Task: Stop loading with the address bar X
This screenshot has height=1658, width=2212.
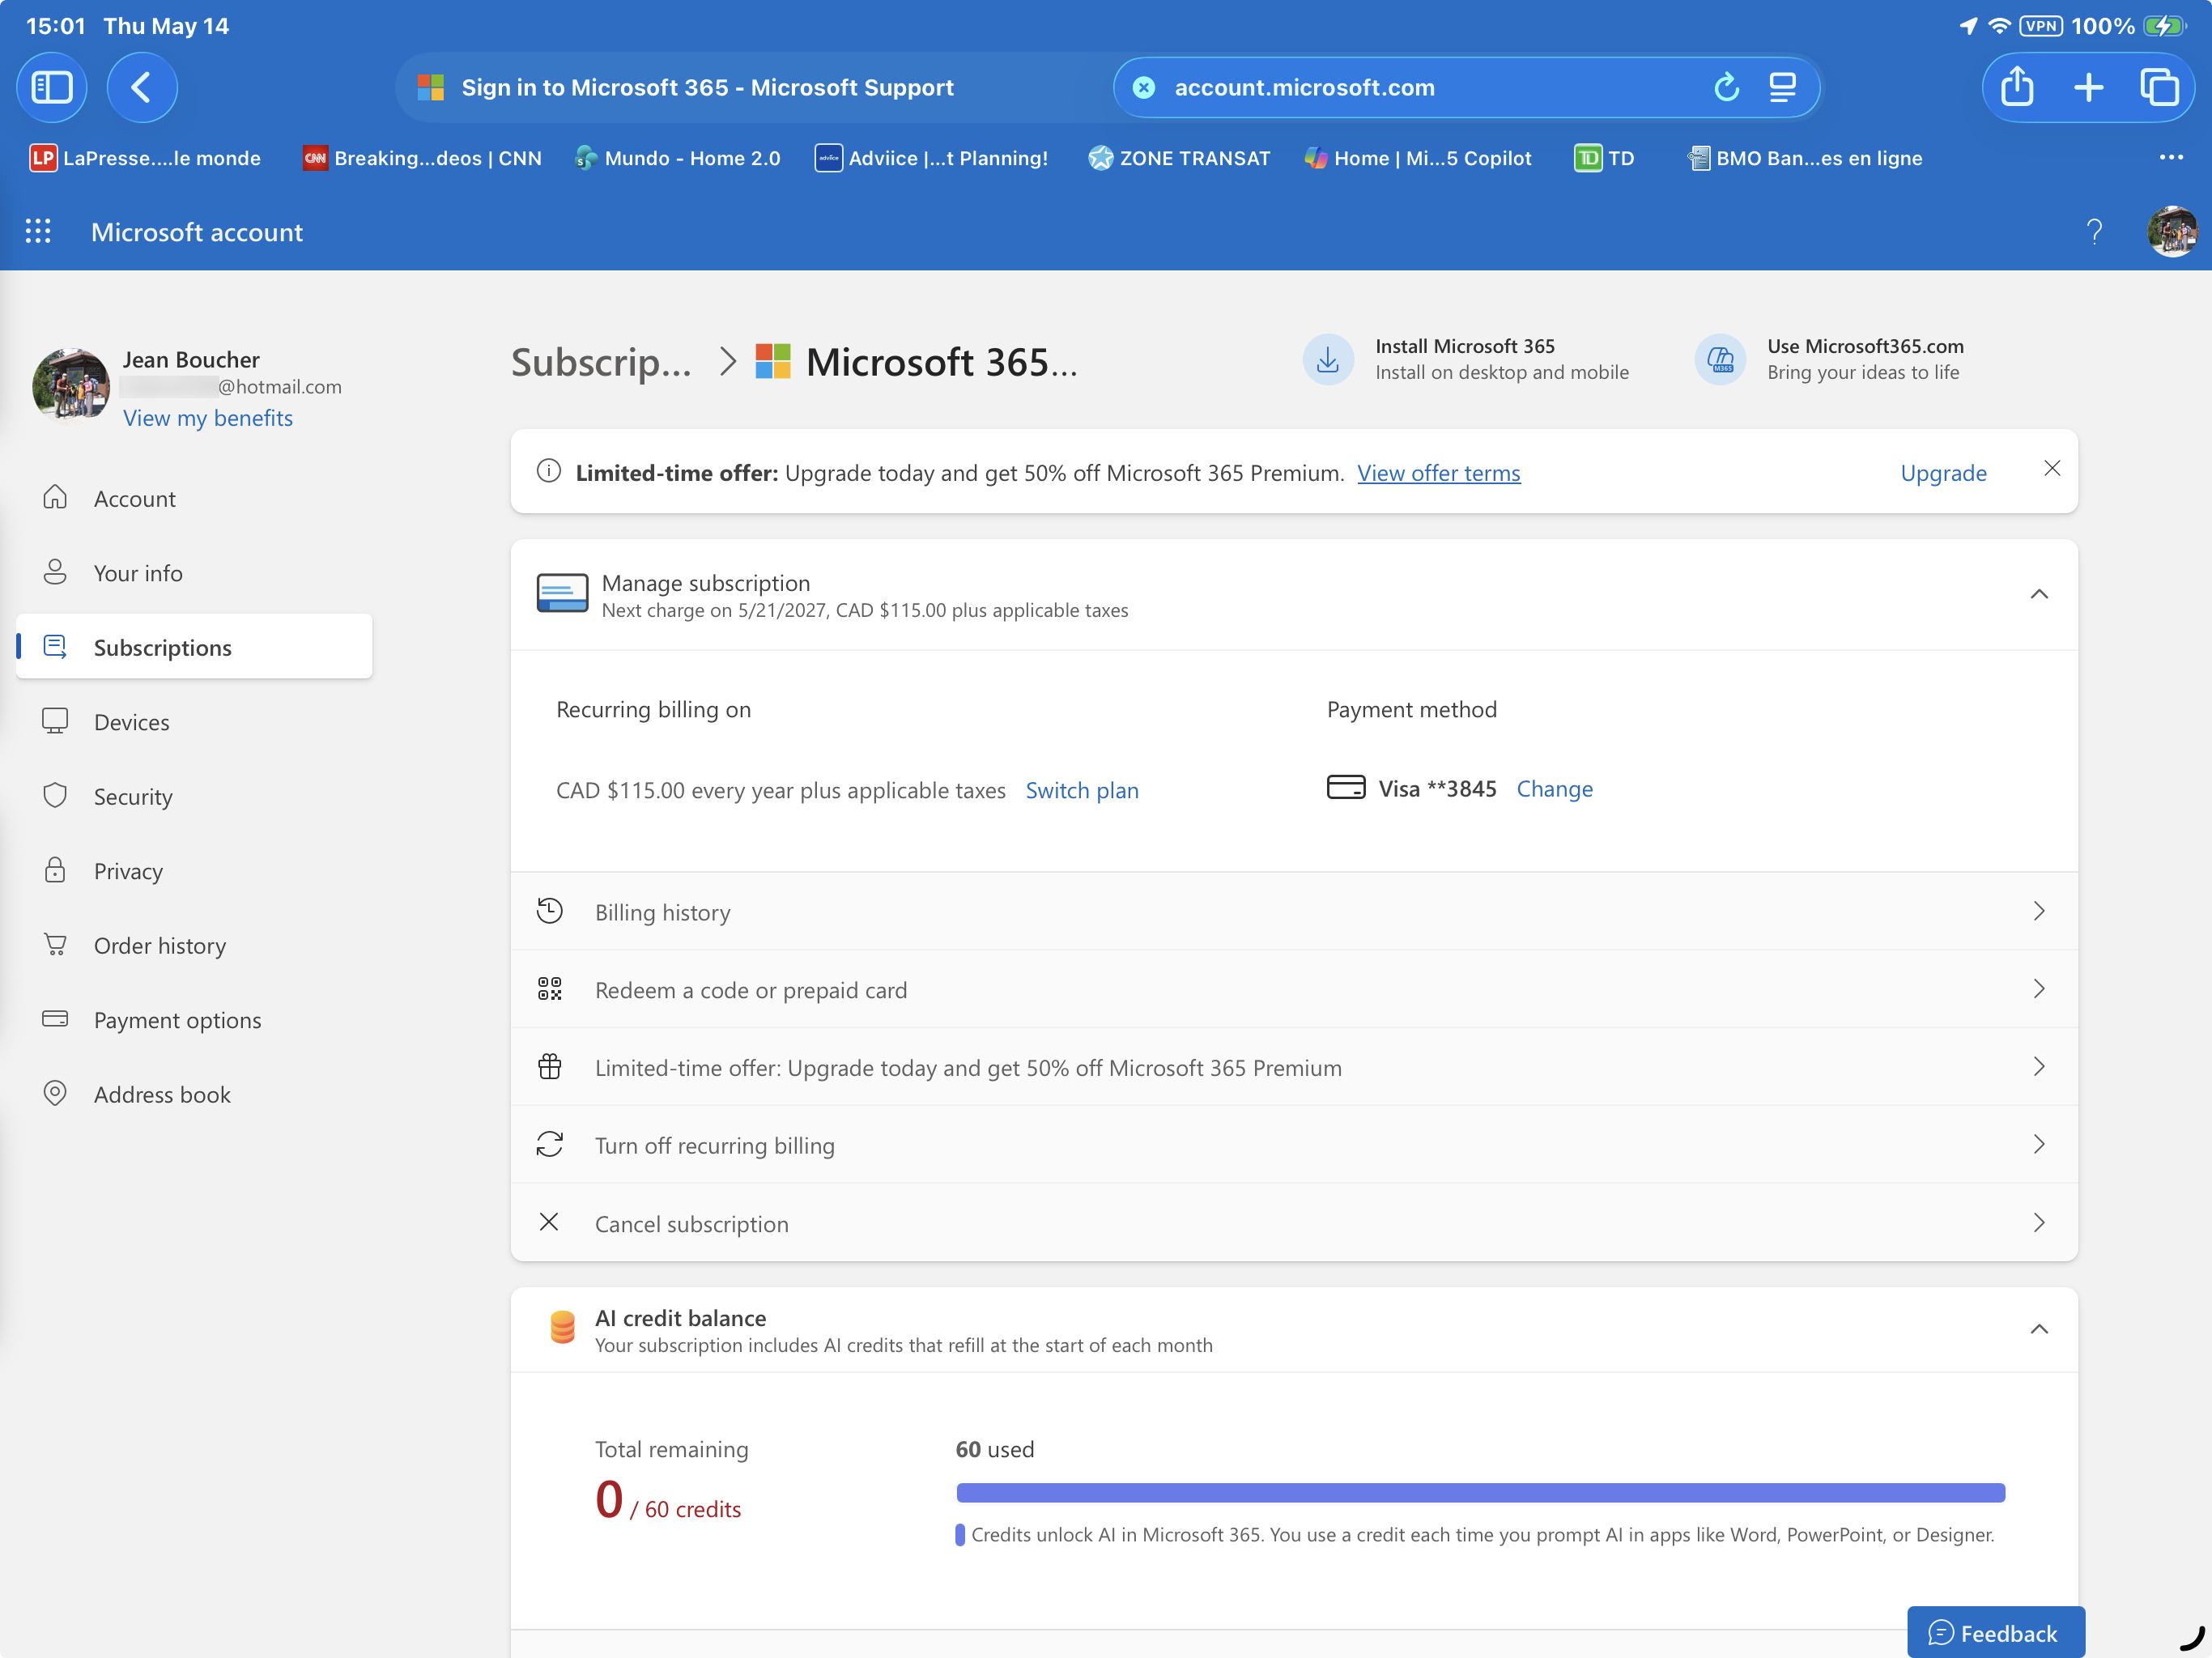Action: click(1144, 88)
